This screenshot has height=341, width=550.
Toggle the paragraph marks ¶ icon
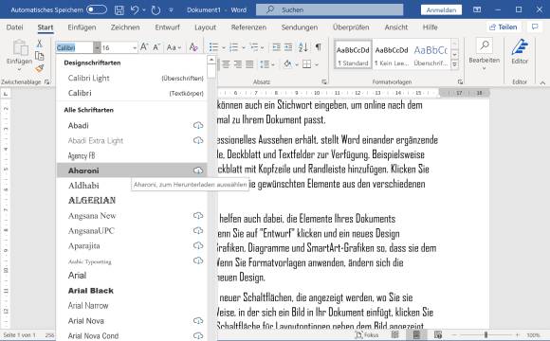coord(318,47)
